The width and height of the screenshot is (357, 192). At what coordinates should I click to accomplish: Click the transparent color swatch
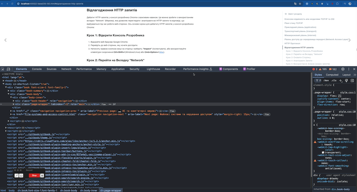[323, 153]
